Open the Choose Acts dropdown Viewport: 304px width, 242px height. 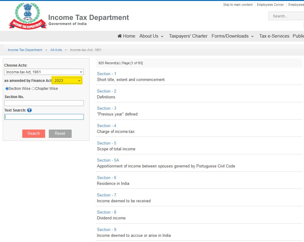pyautogui.click(x=44, y=72)
